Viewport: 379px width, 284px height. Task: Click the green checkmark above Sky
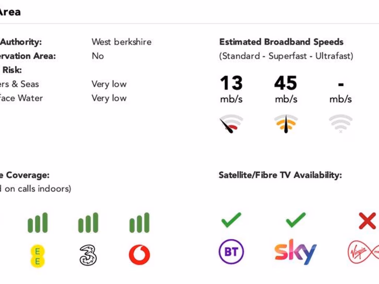click(x=296, y=220)
